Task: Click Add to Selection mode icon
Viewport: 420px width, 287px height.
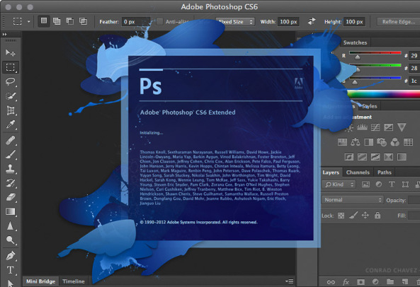Action: 57,21
